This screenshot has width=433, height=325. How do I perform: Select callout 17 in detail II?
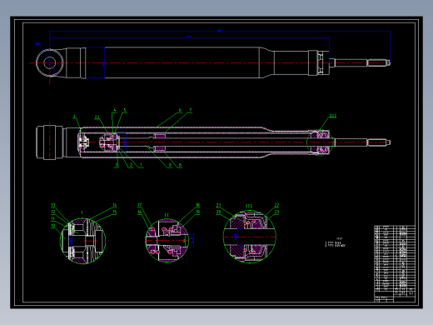pos(140,206)
